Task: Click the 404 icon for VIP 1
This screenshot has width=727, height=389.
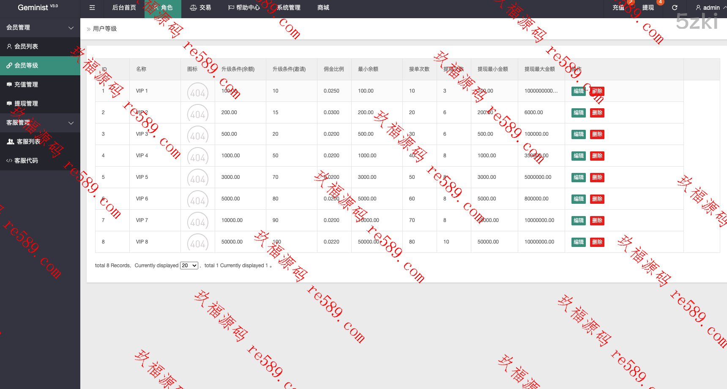Action: coord(197,92)
